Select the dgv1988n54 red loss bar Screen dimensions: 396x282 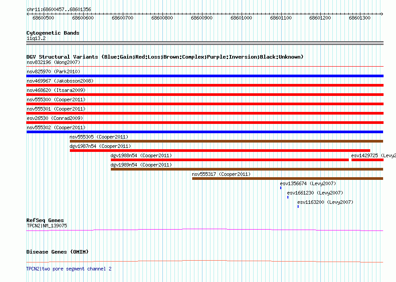tap(230, 160)
